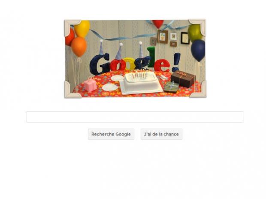The image size is (266, 210).
Task: Click the black picture frame on wall
Action: click(x=185, y=38)
